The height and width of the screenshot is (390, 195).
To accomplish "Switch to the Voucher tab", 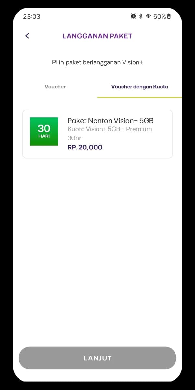I will click(x=55, y=87).
